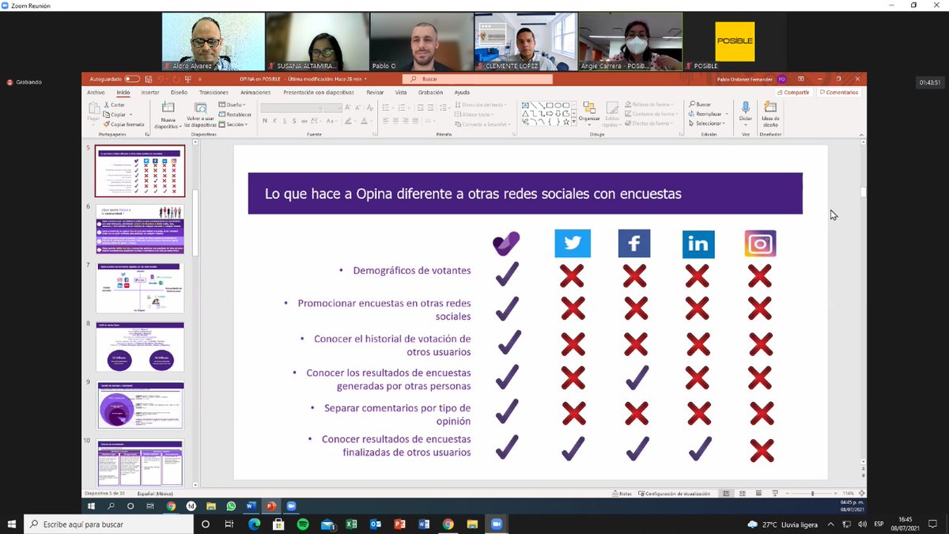Switch to Normal view icon
Screen dimensions: 949x534
point(725,494)
